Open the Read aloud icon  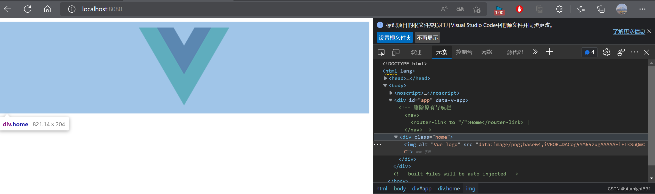coord(444,9)
